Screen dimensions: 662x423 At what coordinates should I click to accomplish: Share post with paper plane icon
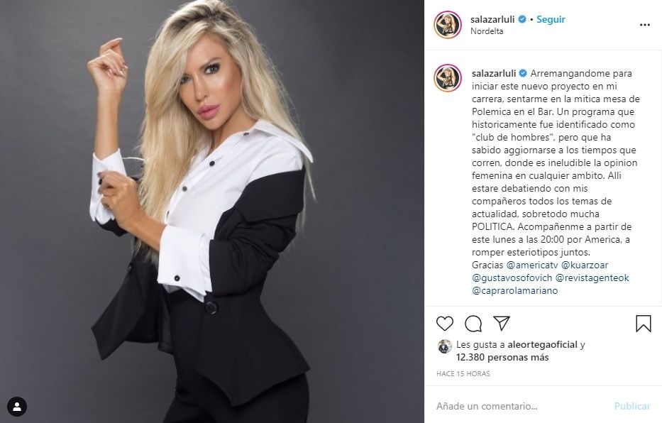(502, 323)
